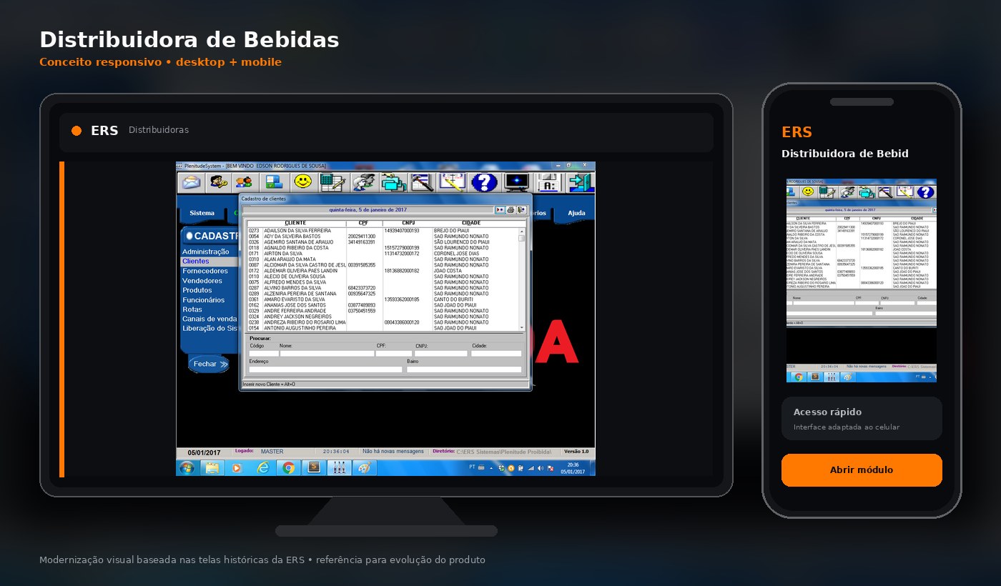Open the Windows Start orb
The width and height of the screenshot is (1001, 586).
click(187, 468)
